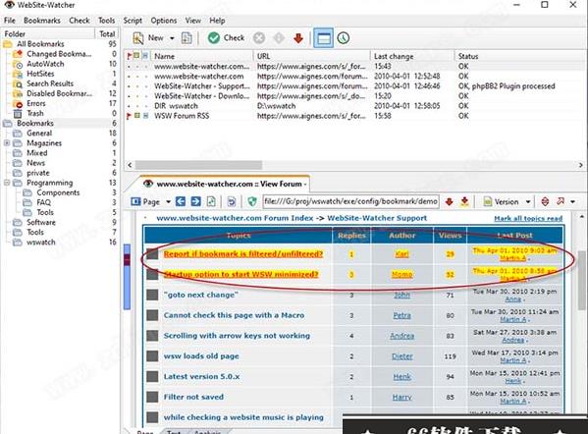
Task: Click the grey stop-checking circle icon
Action: pos(259,38)
